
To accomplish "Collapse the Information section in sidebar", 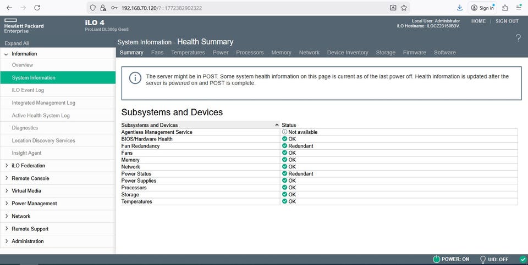I will click(x=6, y=54).
